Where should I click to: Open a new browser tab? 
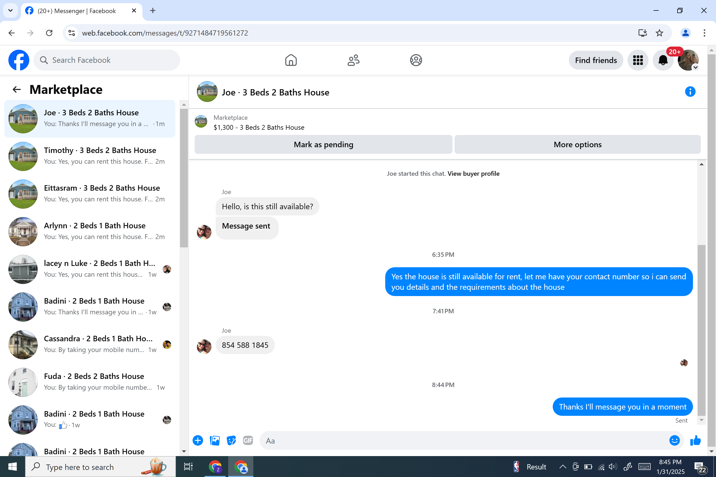[153, 11]
